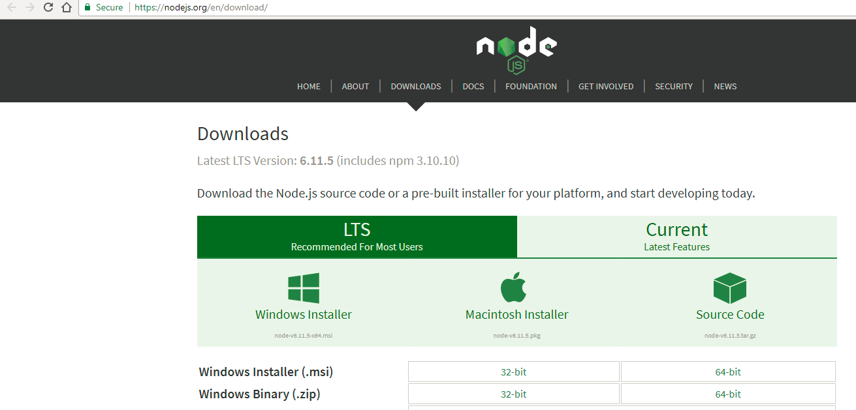Screen dimensions: 856x410
Task: Click the version number 6.11.5
Action: tap(317, 160)
